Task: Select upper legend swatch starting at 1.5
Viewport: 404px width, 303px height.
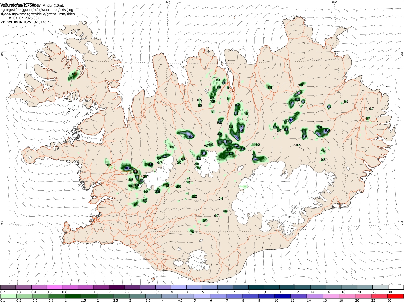Action: pos(101,287)
